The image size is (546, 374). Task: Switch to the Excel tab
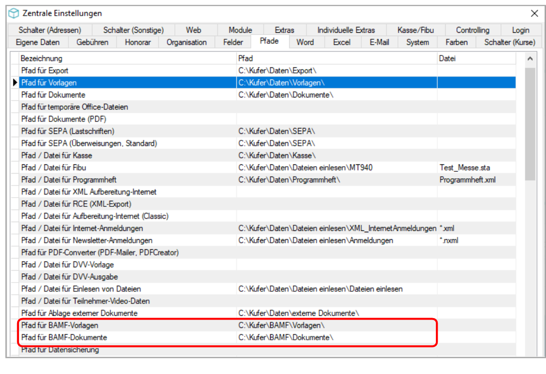coord(341,42)
